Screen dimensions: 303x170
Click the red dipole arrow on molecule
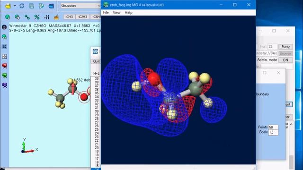73,88
